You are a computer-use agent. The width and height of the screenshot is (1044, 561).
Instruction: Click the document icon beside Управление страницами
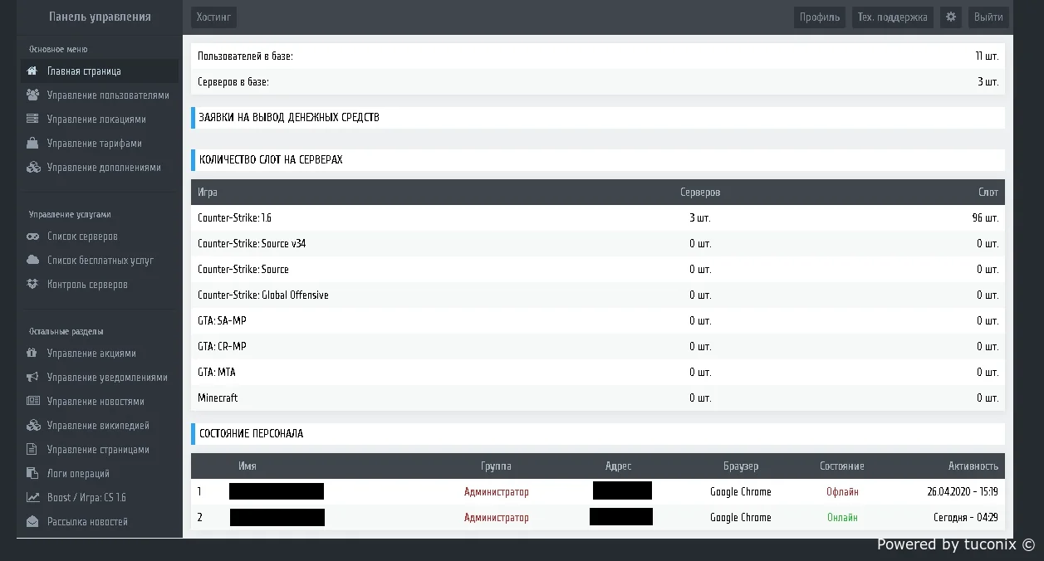[x=32, y=450]
